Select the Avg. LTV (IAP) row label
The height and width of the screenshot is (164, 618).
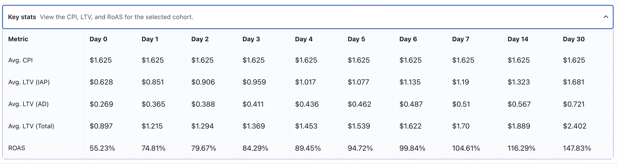(29, 82)
